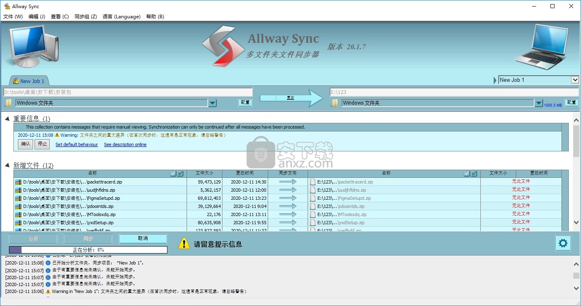This screenshot has height=306, width=581.
Task: Click the 重要信息 (1) heading
Action: click(x=31, y=118)
